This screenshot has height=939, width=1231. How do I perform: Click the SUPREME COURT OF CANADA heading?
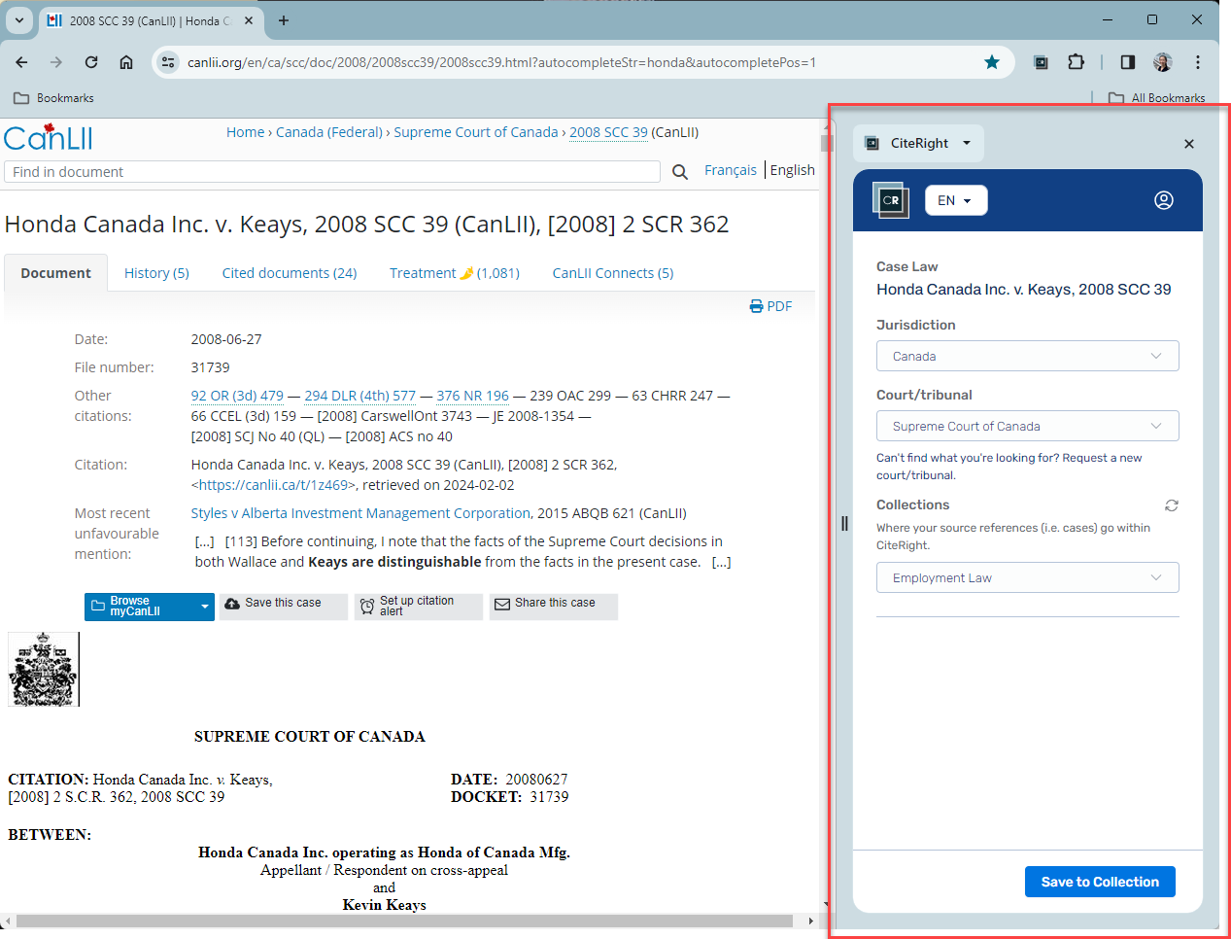[x=310, y=737]
